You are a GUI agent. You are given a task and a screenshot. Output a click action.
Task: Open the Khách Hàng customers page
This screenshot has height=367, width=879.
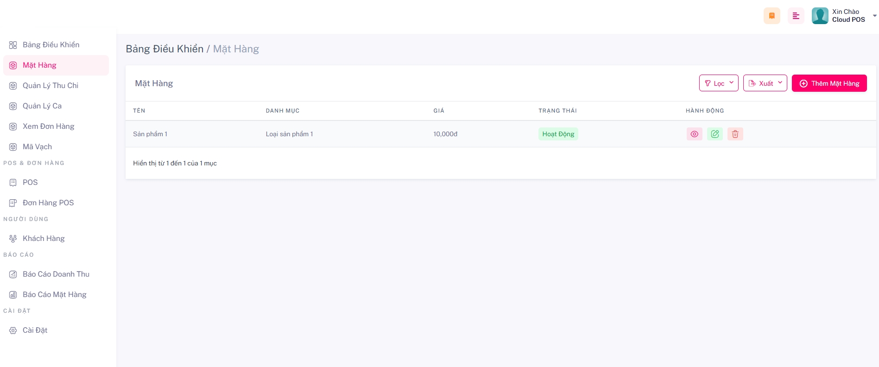pos(44,238)
